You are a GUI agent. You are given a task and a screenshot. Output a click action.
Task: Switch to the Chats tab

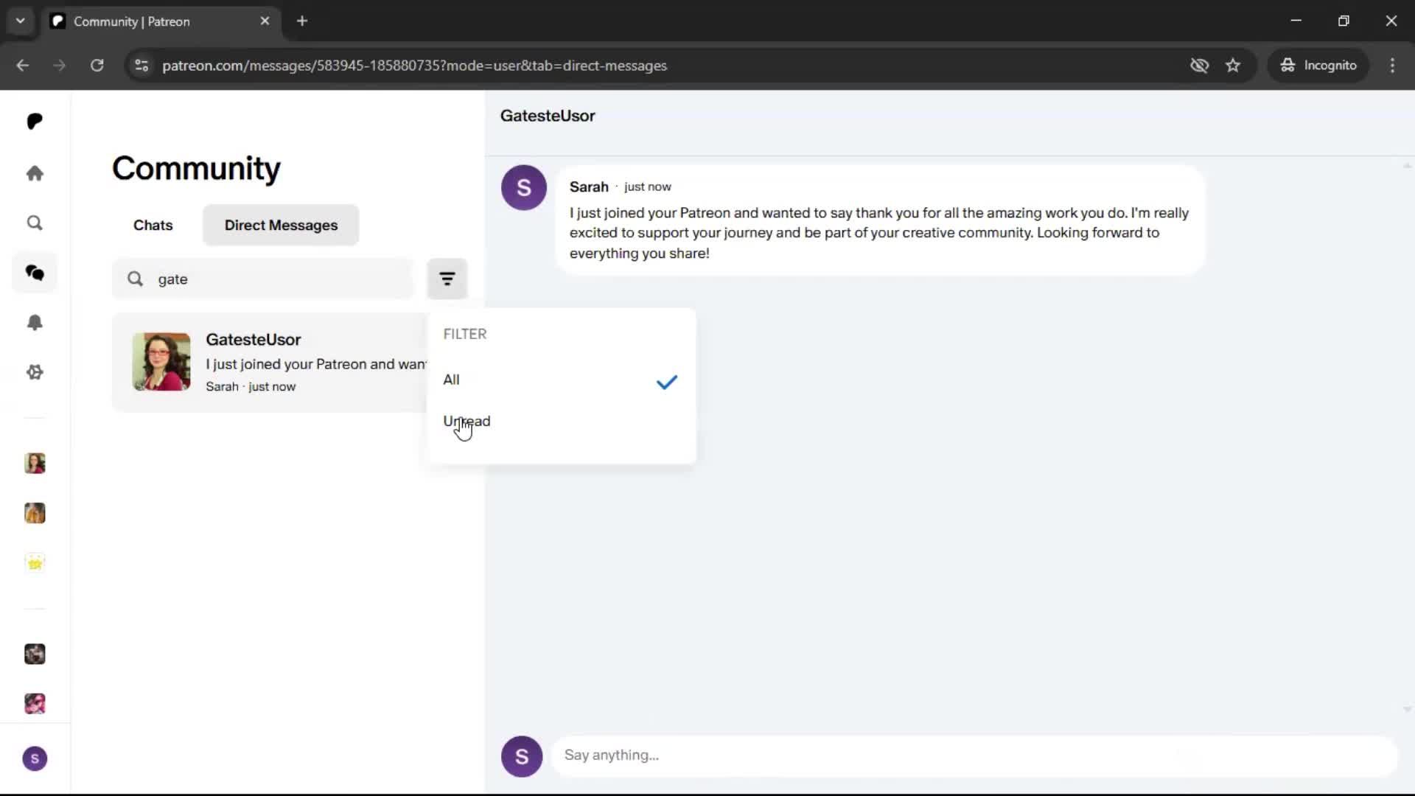point(153,225)
